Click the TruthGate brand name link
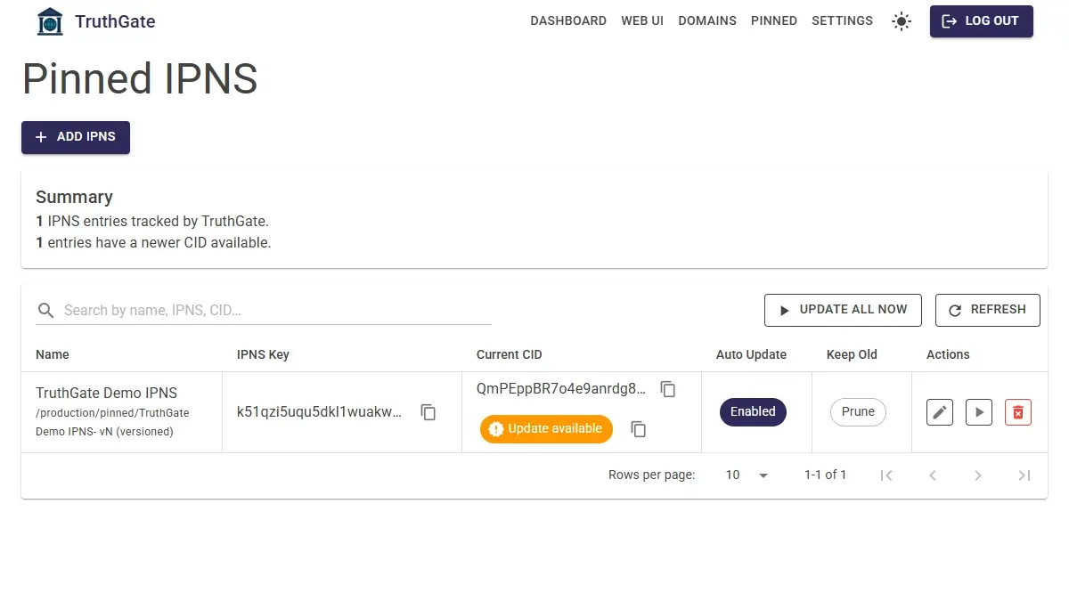1069x601 pixels. tap(115, 21)
